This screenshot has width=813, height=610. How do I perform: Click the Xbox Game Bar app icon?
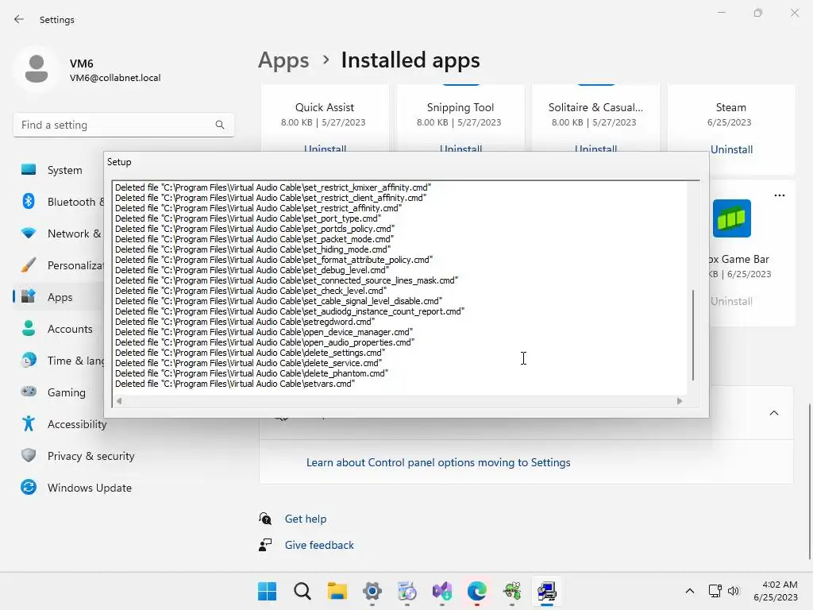pos(731,218)
